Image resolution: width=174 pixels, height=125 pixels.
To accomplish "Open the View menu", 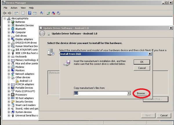I will [x=23, y=8].
